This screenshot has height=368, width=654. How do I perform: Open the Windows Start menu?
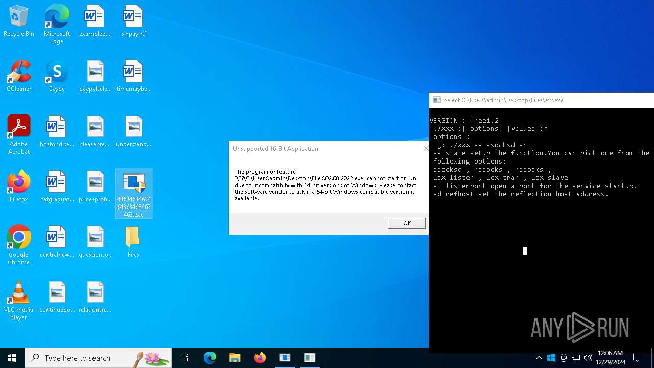click(x=12, y=358)
